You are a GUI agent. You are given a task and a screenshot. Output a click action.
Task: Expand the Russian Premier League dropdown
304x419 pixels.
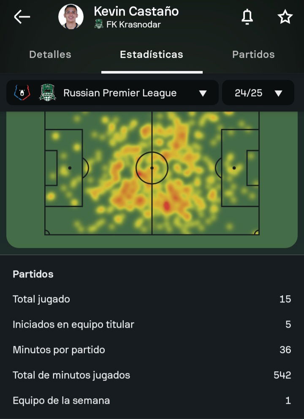112,93
